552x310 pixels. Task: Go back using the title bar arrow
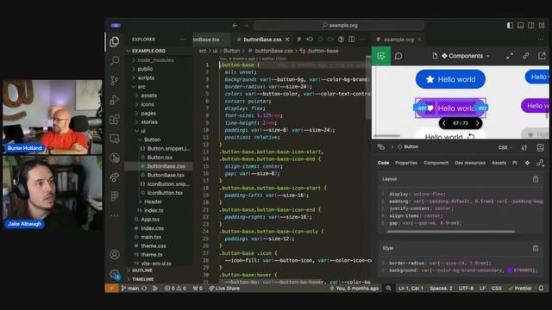[235, 25]
